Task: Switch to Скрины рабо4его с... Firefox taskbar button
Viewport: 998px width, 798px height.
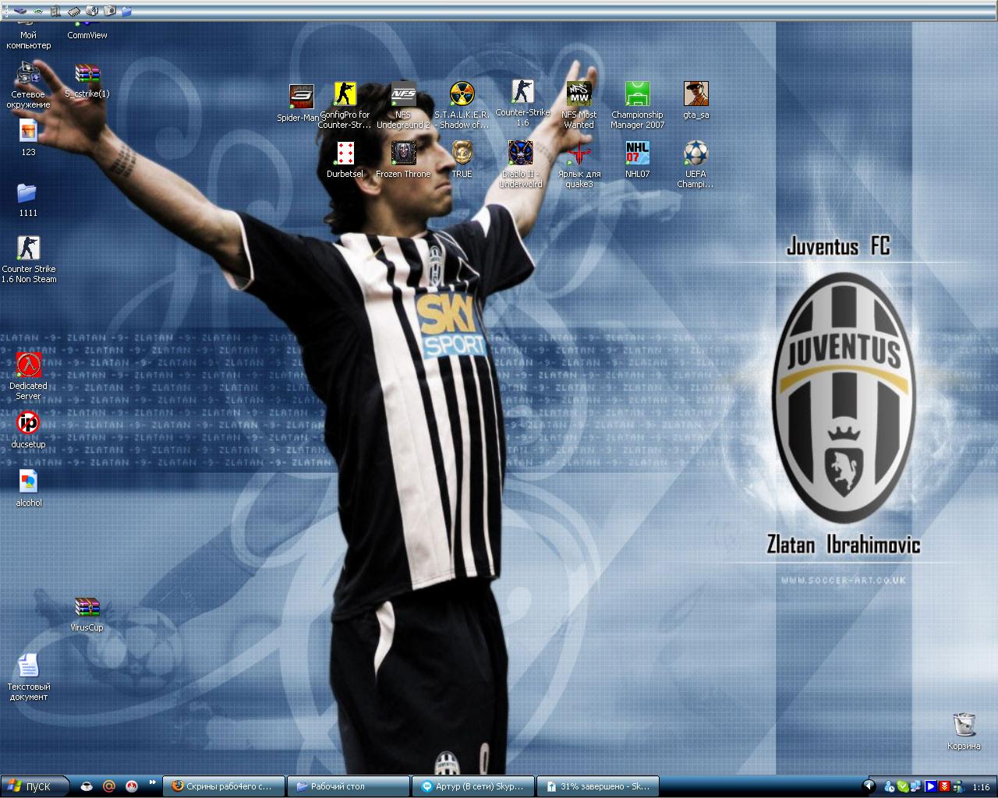Action: [x=223, y=786]
